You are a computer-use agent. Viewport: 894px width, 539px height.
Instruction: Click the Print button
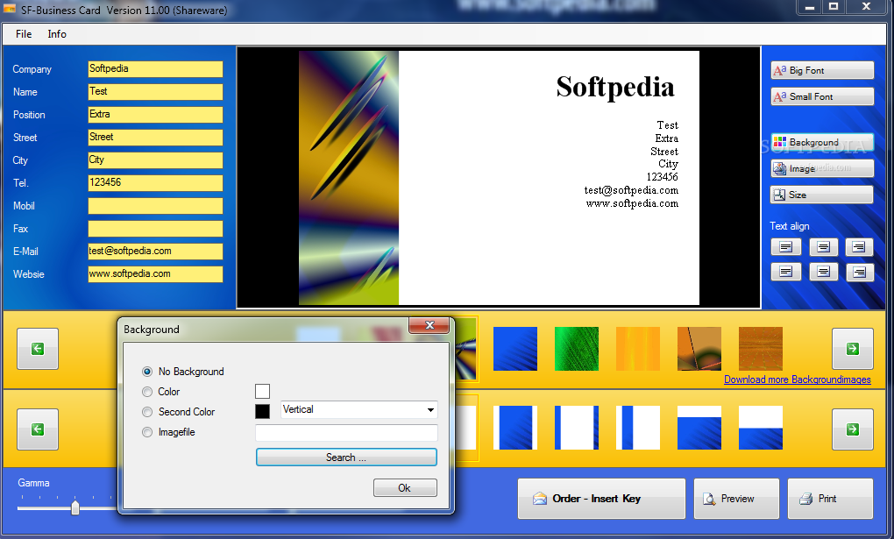[830, 499]
